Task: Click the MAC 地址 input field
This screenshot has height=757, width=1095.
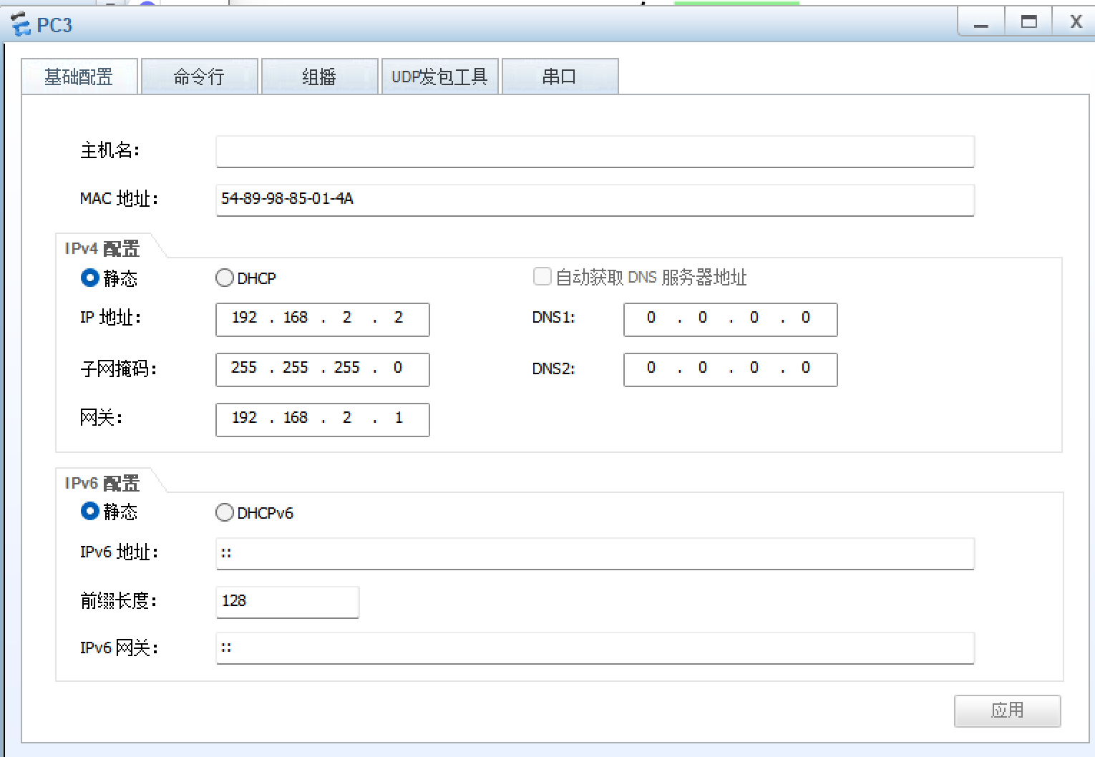Action: [595, 200]
